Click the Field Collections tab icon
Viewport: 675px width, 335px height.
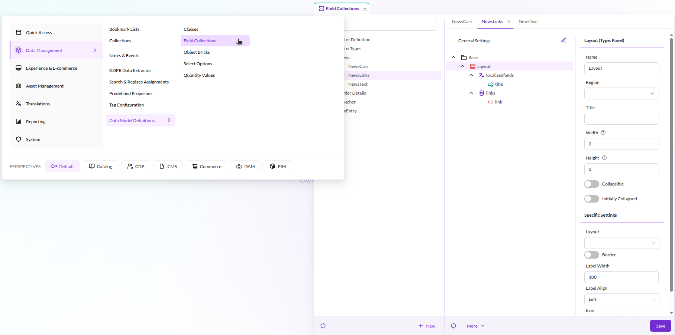point(322,9)
